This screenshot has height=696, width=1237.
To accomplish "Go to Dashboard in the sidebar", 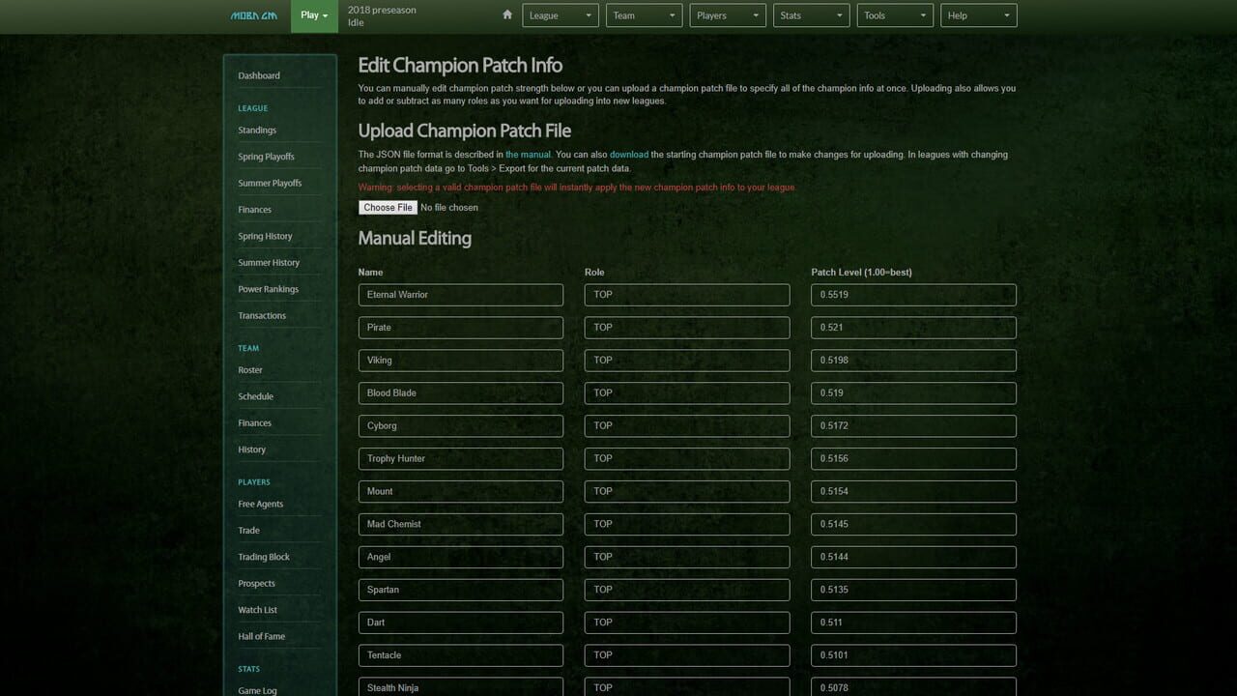I will coord(259,75).
